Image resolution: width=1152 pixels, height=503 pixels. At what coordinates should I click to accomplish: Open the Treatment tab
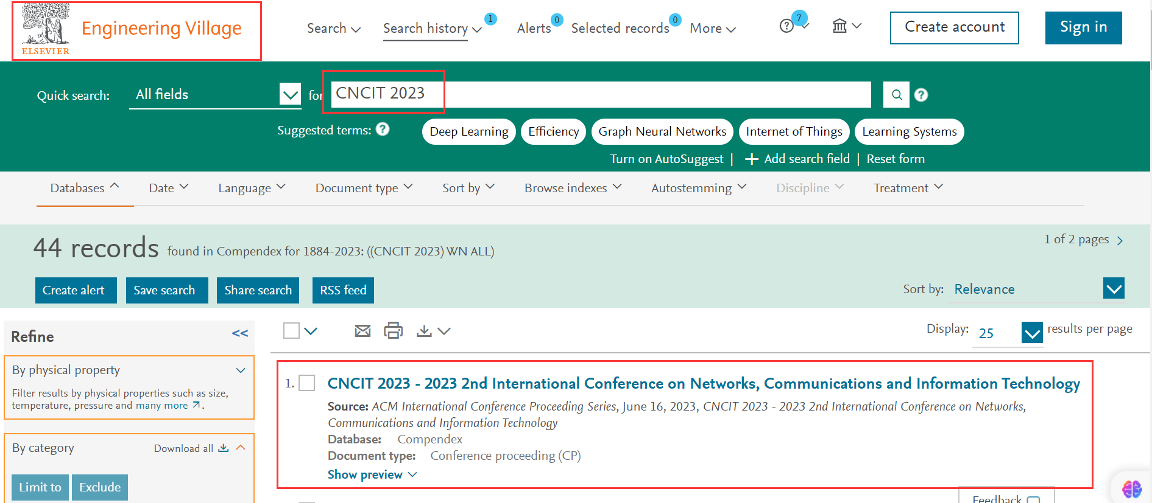click(908, 188)
